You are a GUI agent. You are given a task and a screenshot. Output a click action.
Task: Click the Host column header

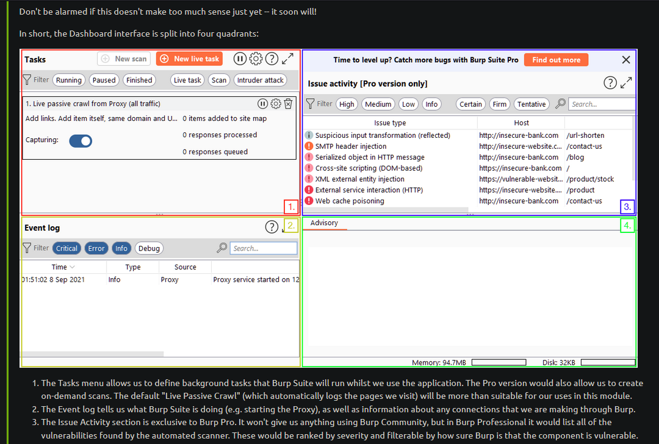tap(521, 123)
